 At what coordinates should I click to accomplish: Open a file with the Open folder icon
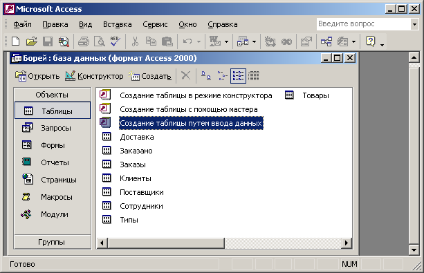[32, 41]
